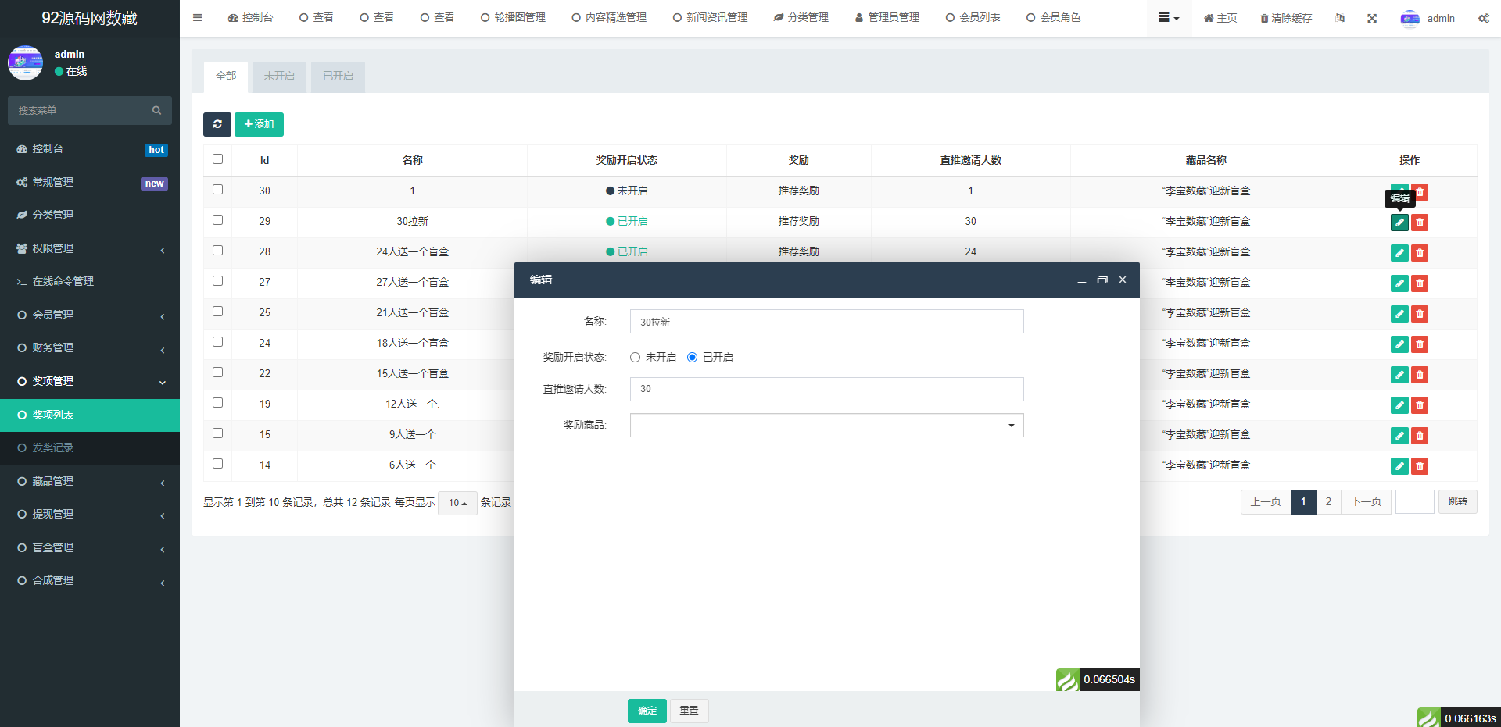The width and height of the screenshot is (1501, 727).
Task: Click the search icon in sidebar menu
Action: click(156, 111)
